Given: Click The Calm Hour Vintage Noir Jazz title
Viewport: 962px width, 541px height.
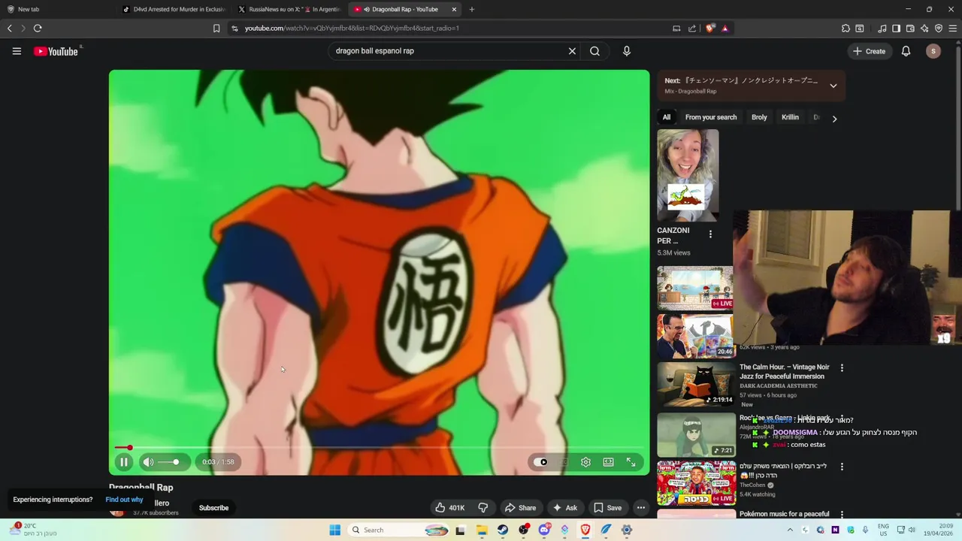Looking at the screenshot, I should coord(784,372).
